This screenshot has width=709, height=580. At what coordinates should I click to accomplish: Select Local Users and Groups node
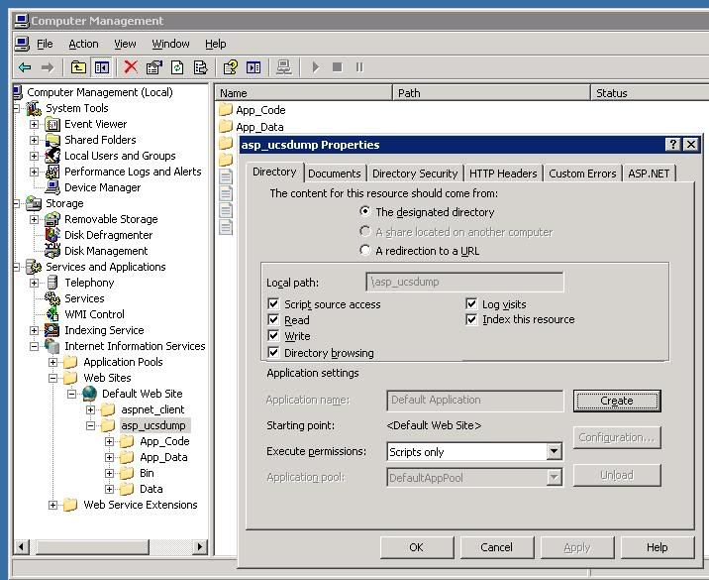point(120,156)
